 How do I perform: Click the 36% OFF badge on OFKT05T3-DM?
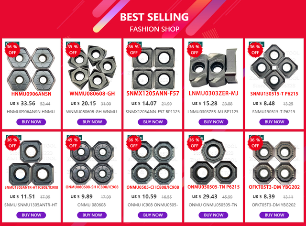pyautogui.click(x=255, y=142)
